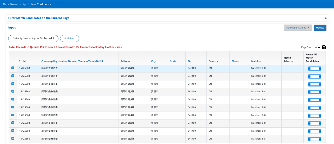Sort by the Phone column header
Viewport: 334px width, 144px height.
tap(235, 61)
